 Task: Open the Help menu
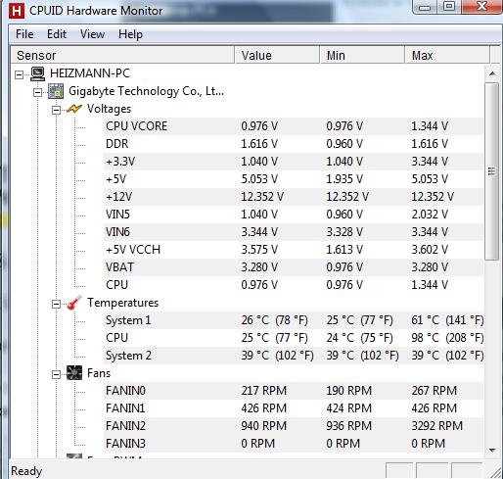coord(130,34)
